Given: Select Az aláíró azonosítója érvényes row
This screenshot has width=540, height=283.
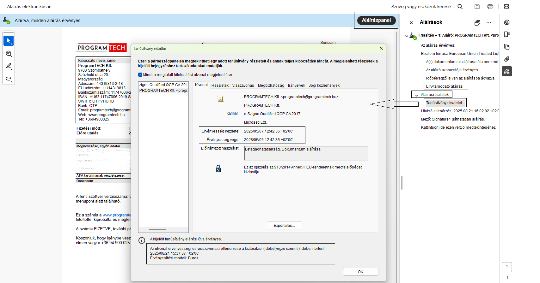Looking at the screenshot, I should coord(452,70).
